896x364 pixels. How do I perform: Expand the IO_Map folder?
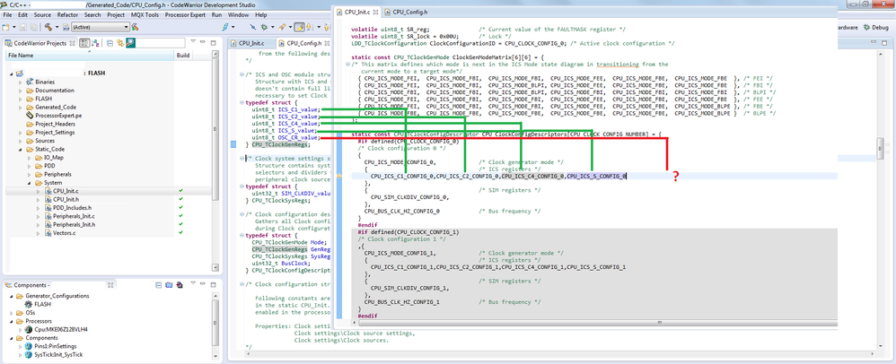pos(30,158)
